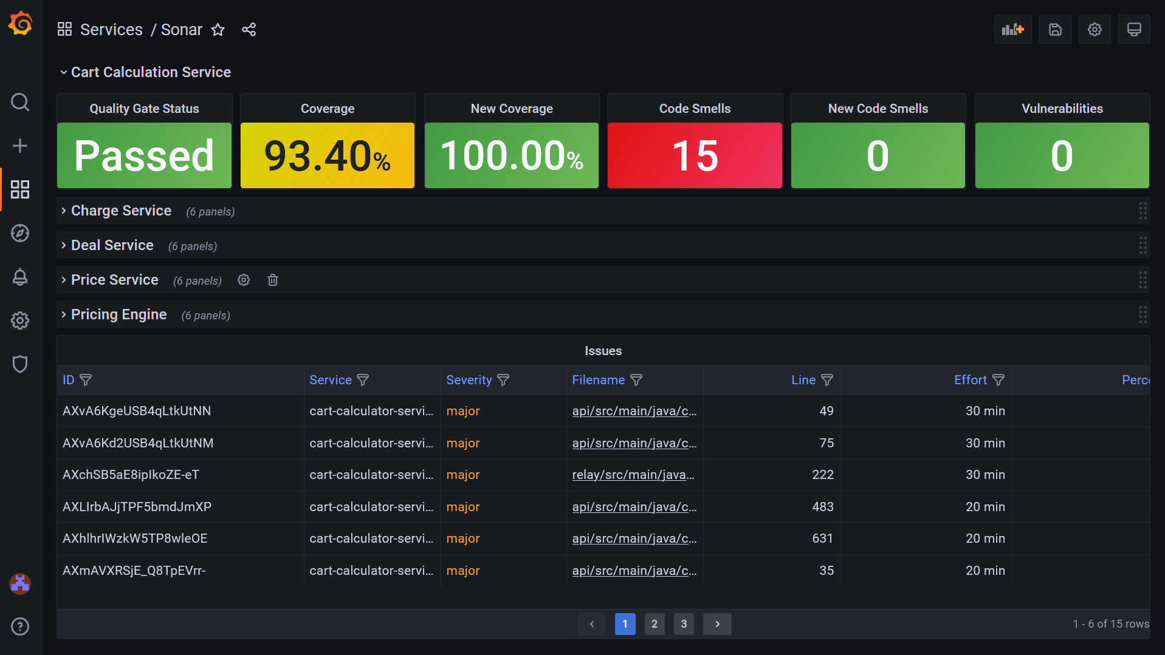Screen dimensions: 1165x655
Task: Share the dashboard via share icon
Action: (x=249, y=30)
